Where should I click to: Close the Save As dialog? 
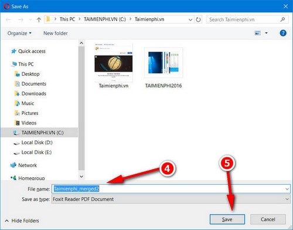click(285, 6)
